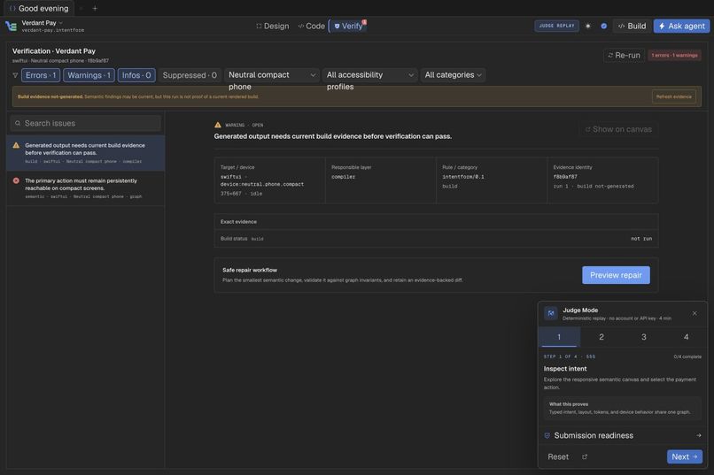Click the Preview repair button
The height and width of the screenshot is (475, 714).
click(x=616, y=275)
